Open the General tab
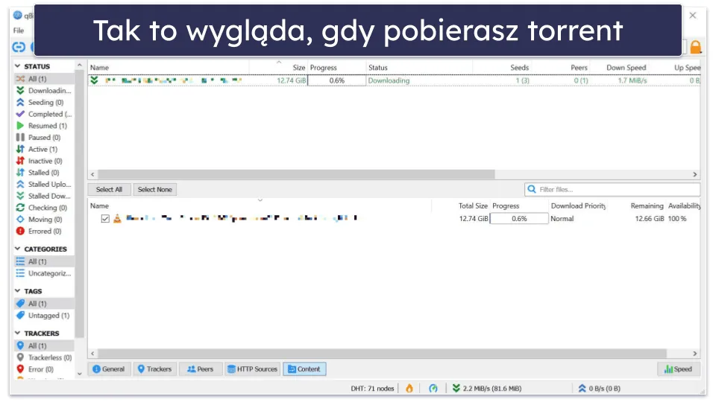This screenshot has height=402, width=716. coord(109,369)
